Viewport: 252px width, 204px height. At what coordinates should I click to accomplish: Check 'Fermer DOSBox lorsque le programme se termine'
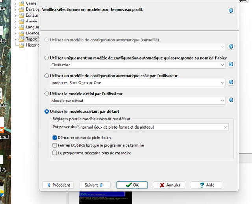[x=55, y=145]
